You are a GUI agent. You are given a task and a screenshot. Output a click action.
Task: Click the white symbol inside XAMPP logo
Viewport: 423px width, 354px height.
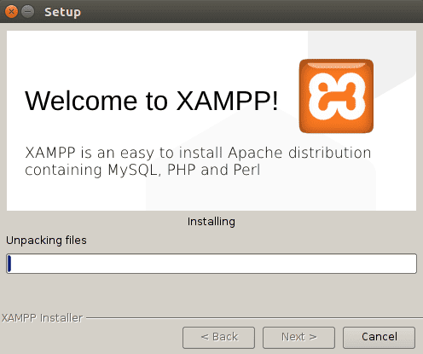337,96
